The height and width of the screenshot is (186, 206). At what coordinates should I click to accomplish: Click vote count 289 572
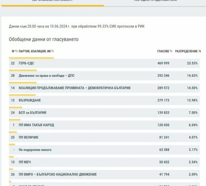pyautogui.click(x=163, y=88)
